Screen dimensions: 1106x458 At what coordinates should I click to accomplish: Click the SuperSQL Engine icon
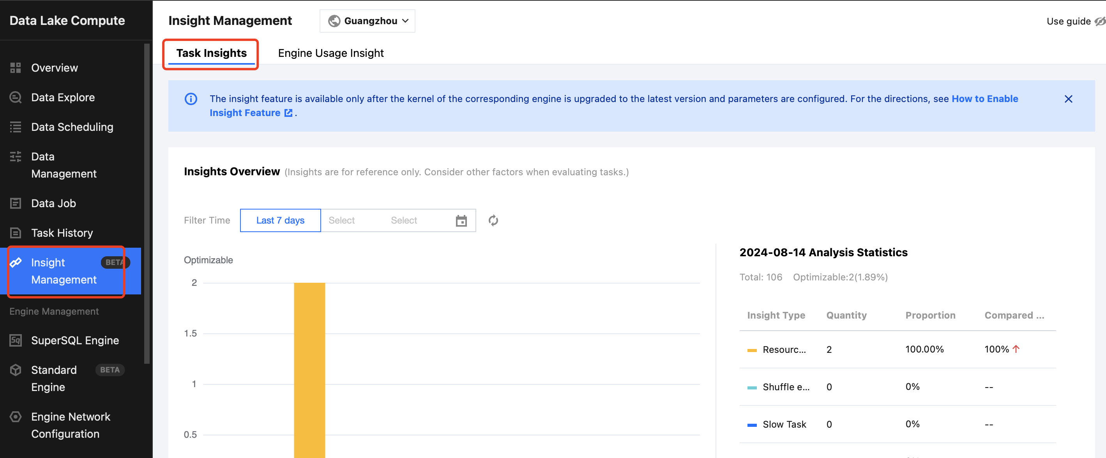coord(16,340)
